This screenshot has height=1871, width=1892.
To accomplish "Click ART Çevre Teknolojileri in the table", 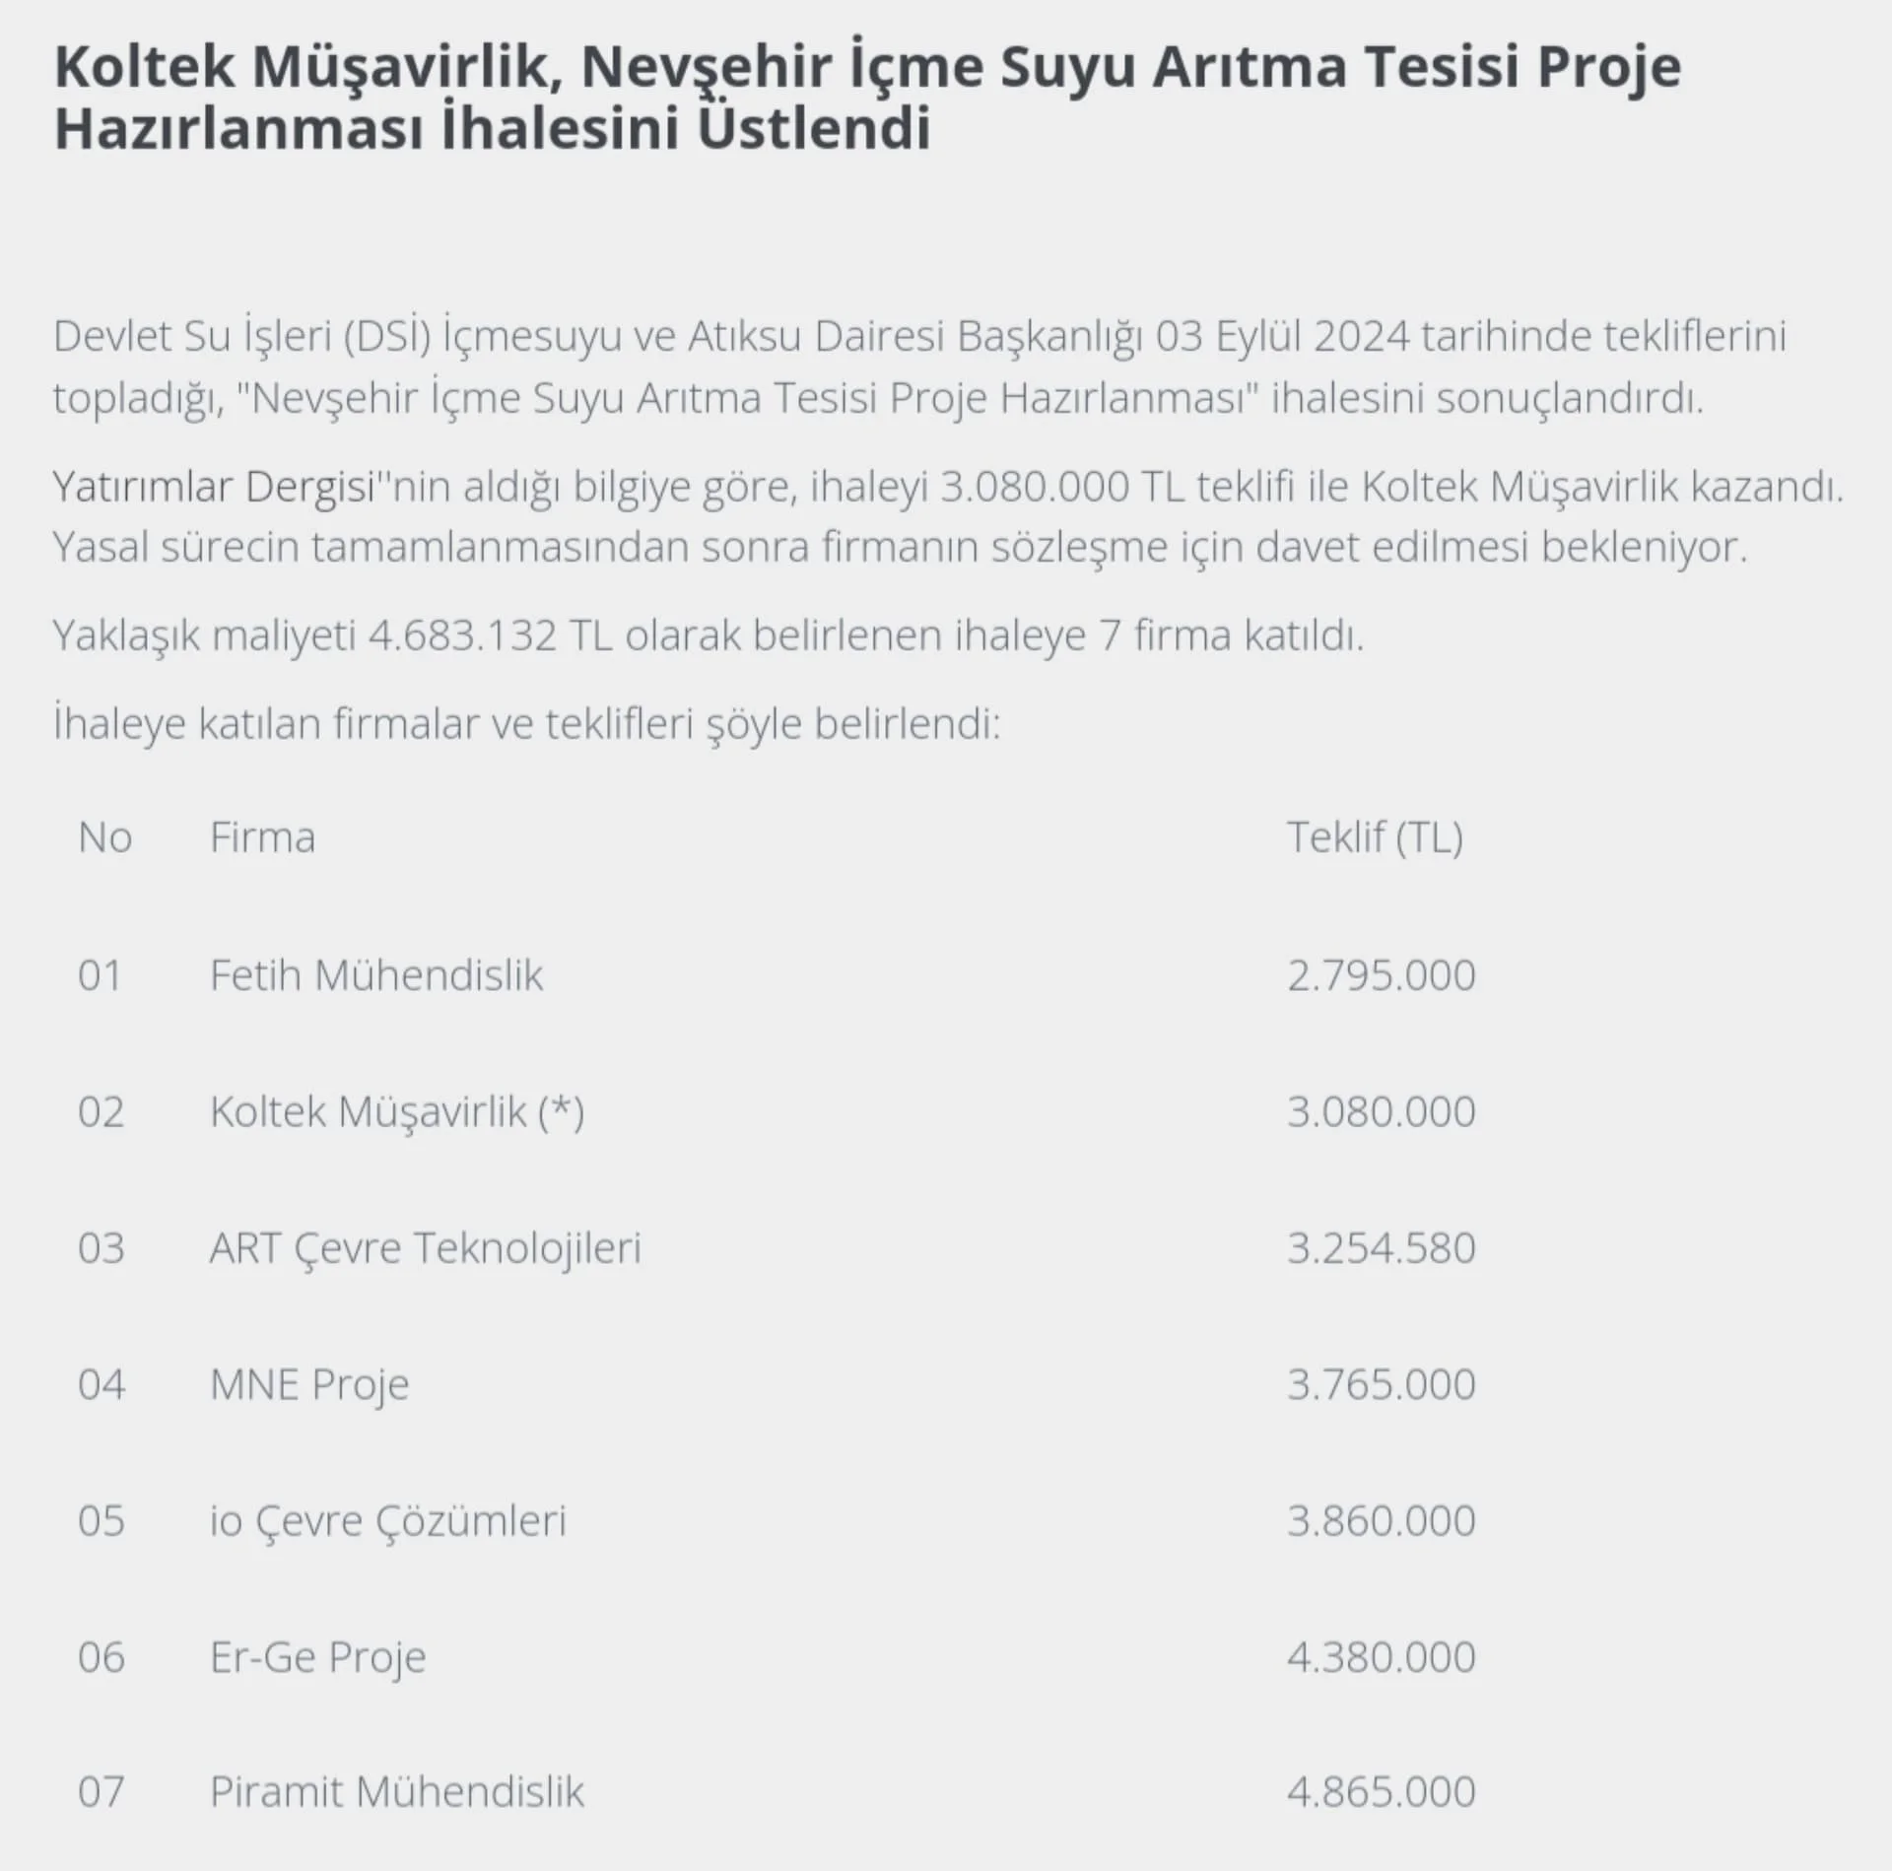I will 425,1248.
